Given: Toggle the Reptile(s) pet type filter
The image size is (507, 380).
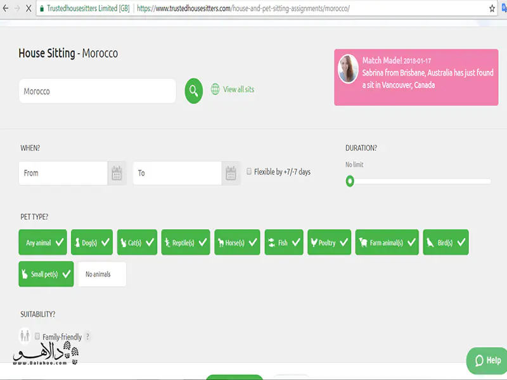Looking at the screenshot, I should (186, 243).
